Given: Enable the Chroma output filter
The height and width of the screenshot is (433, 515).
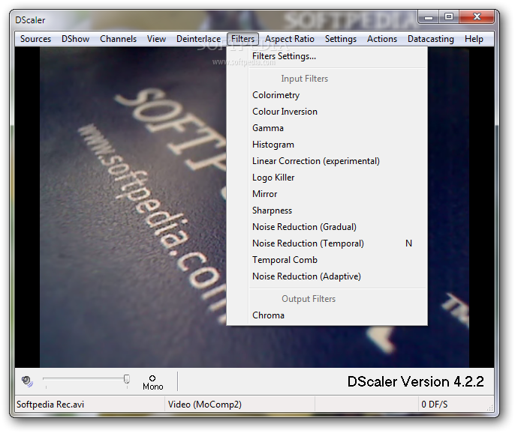Looking at the screenshot, I should click(327, 315).
